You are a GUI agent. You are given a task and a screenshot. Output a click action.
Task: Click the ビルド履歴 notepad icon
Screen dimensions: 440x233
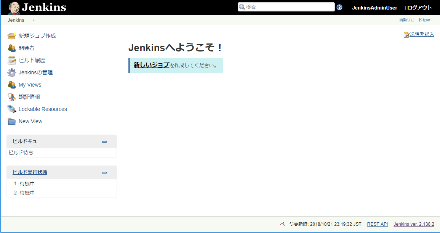[x=11, y=60]
